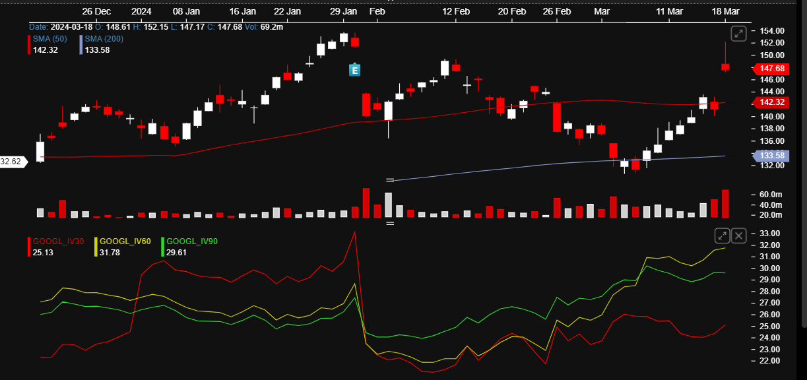The image size is (807, 380).
Task: Click the 'O: 148.61' open readout
Action: point(112,26)
